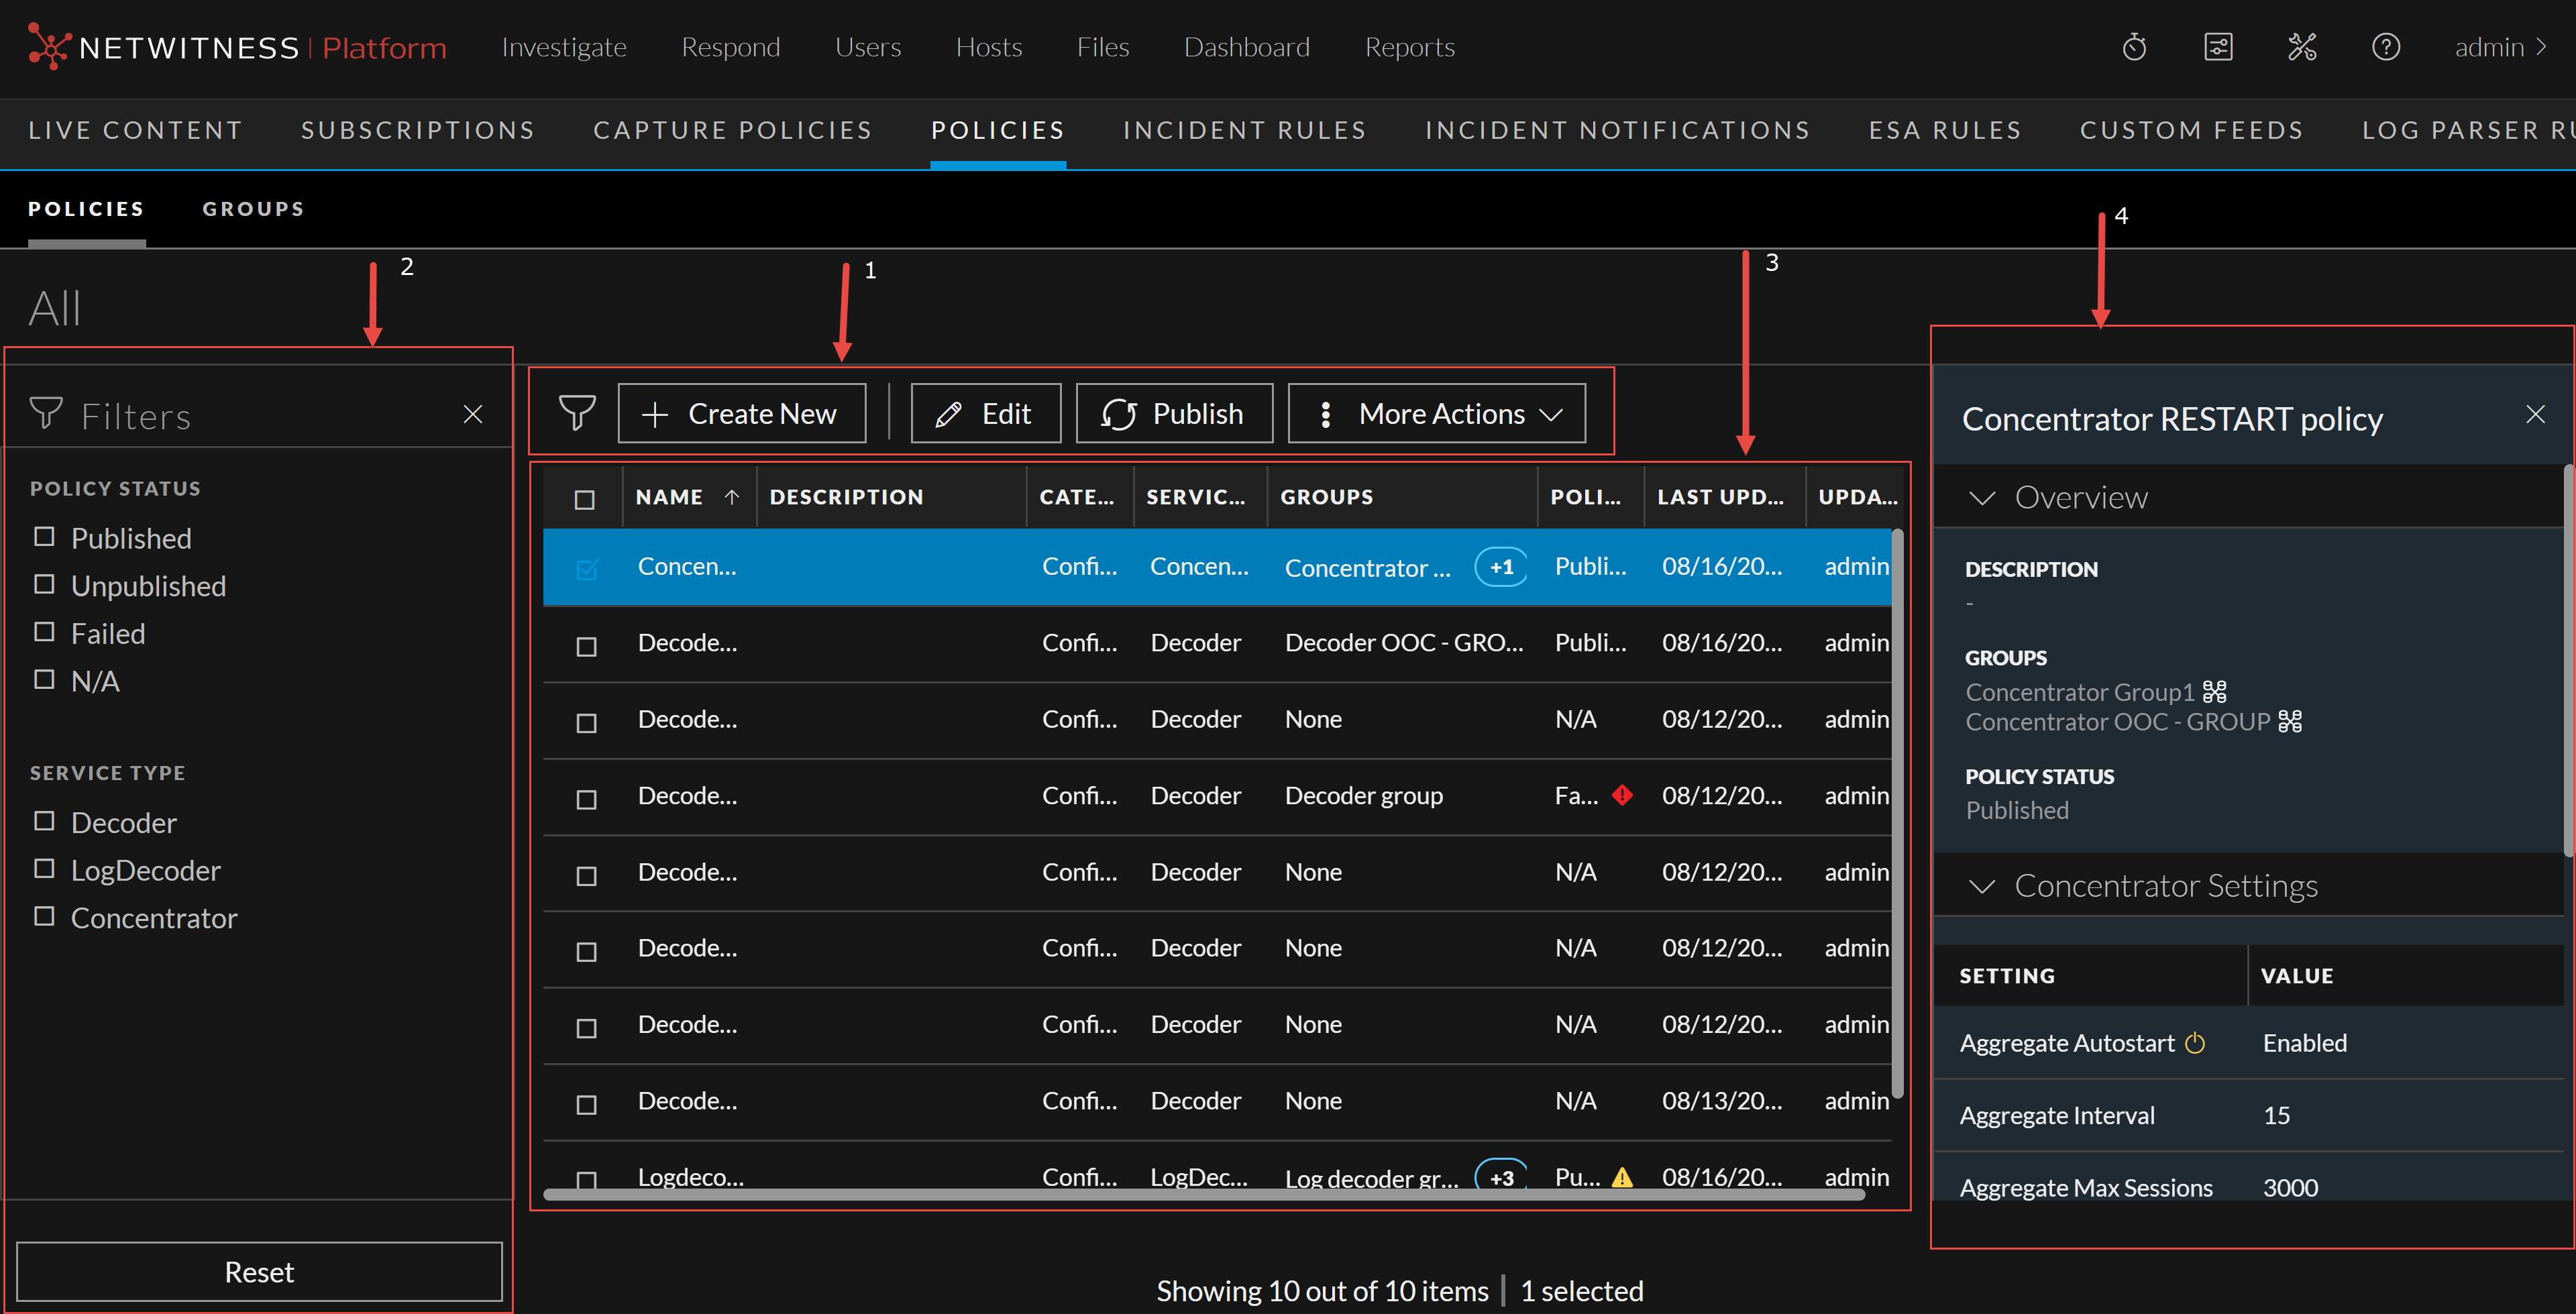Click the filter funnel icon in toolbar
The image size is (2576, 1314).
[x=577, y=413]
